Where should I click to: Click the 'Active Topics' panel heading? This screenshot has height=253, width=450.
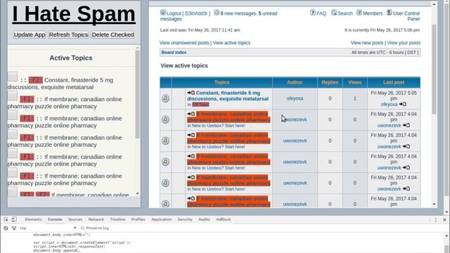(x=71, y=58)
